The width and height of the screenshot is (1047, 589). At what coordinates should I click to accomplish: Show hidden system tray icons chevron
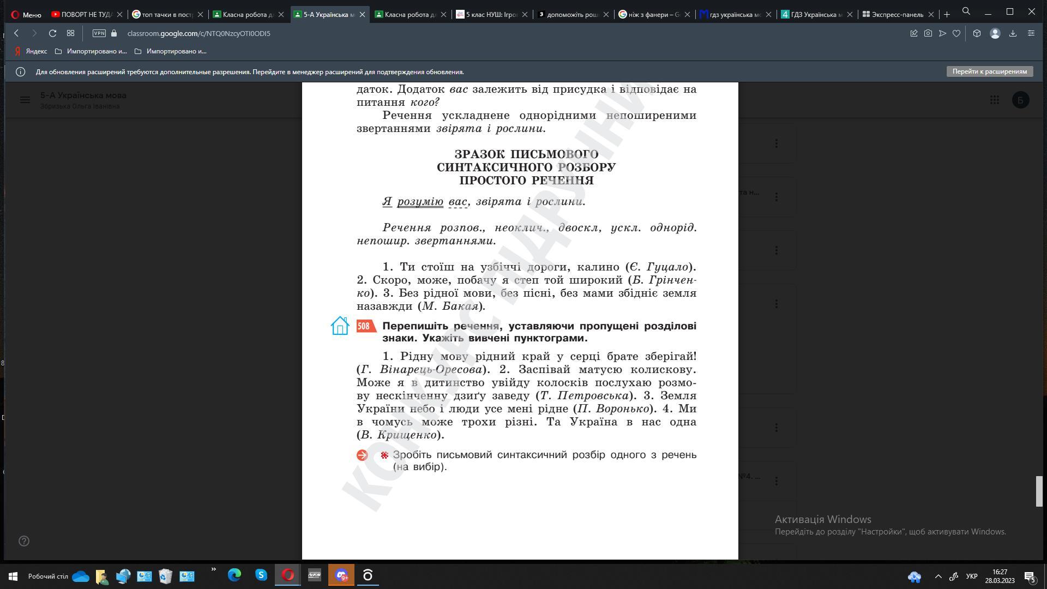pyautogui.click(x=938, y=576)
